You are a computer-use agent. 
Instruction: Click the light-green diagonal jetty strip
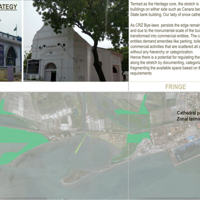[80, 143]
